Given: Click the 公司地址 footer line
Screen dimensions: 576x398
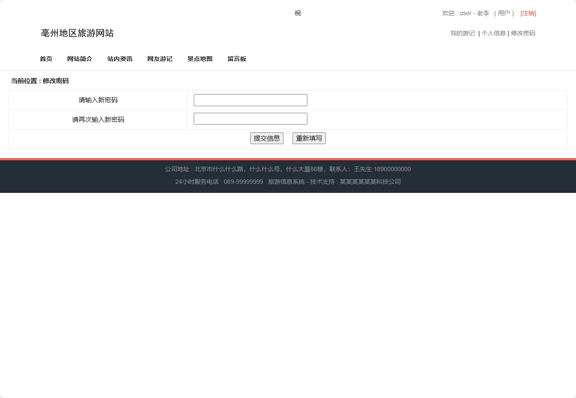Looking at the screenshot, I should tap(288, 169).
